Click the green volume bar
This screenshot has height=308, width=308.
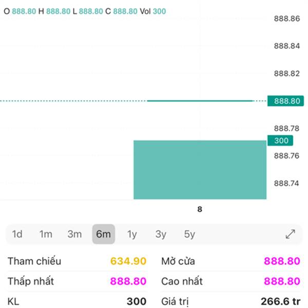point(200,169)
